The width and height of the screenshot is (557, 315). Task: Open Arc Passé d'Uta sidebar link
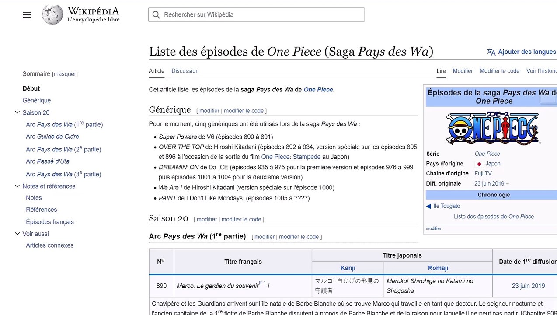(48, 161)
